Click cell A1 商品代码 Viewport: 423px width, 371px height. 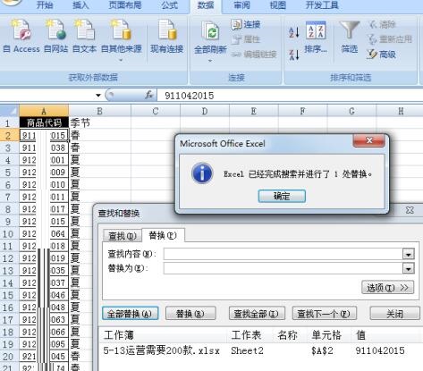(44, 122)
